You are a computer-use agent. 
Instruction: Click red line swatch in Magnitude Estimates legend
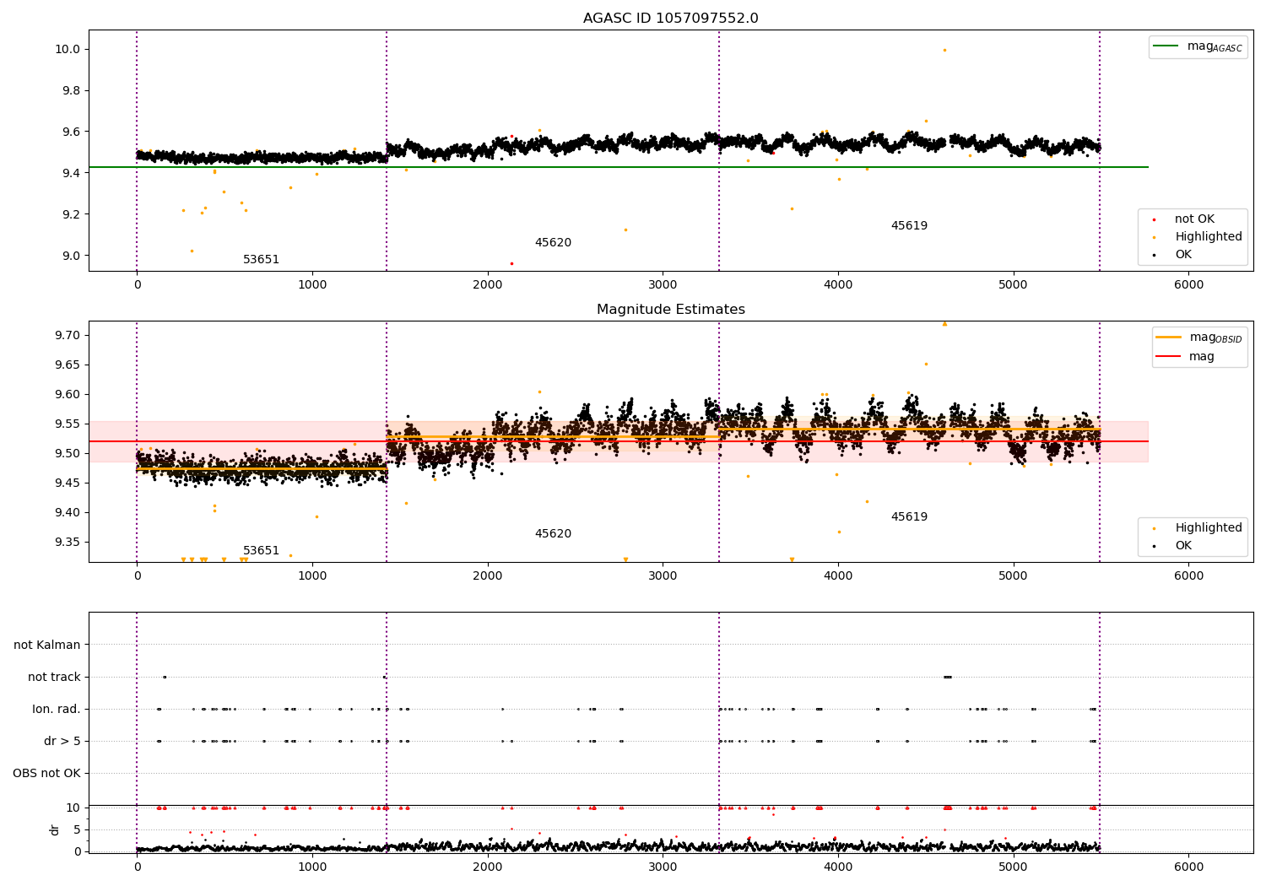click(x=1168, y=357)
